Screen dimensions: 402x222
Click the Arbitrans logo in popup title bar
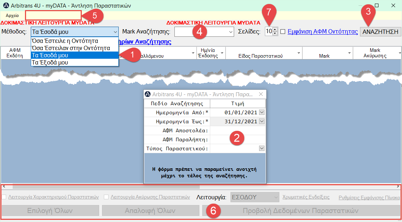148,94
